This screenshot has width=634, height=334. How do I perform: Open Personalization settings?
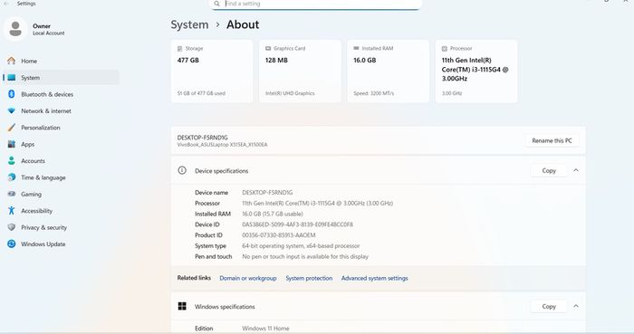tap(61, 128)
